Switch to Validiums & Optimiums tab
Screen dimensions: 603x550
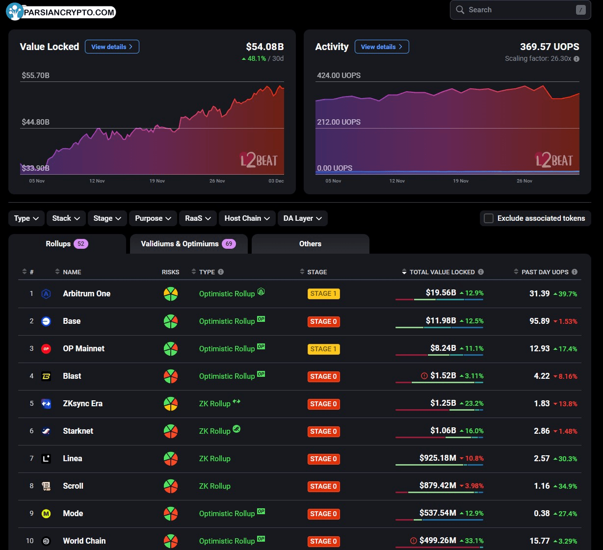(x=188, y=244)
